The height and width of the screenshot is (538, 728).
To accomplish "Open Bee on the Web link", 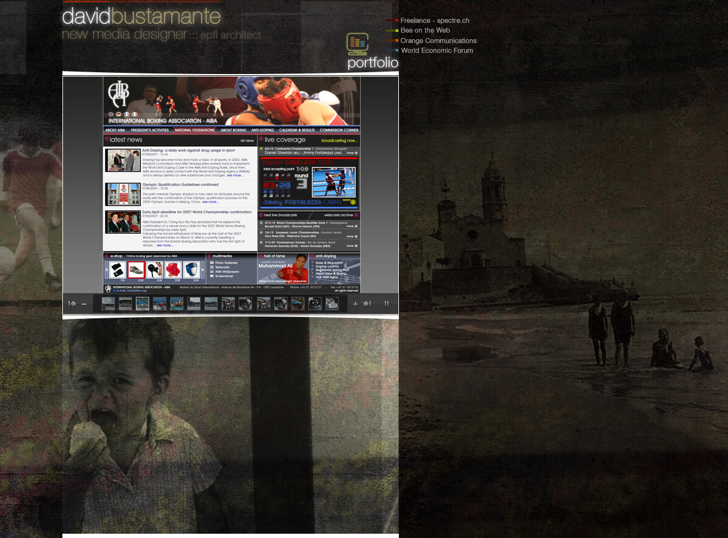I will tap(425, 30).
